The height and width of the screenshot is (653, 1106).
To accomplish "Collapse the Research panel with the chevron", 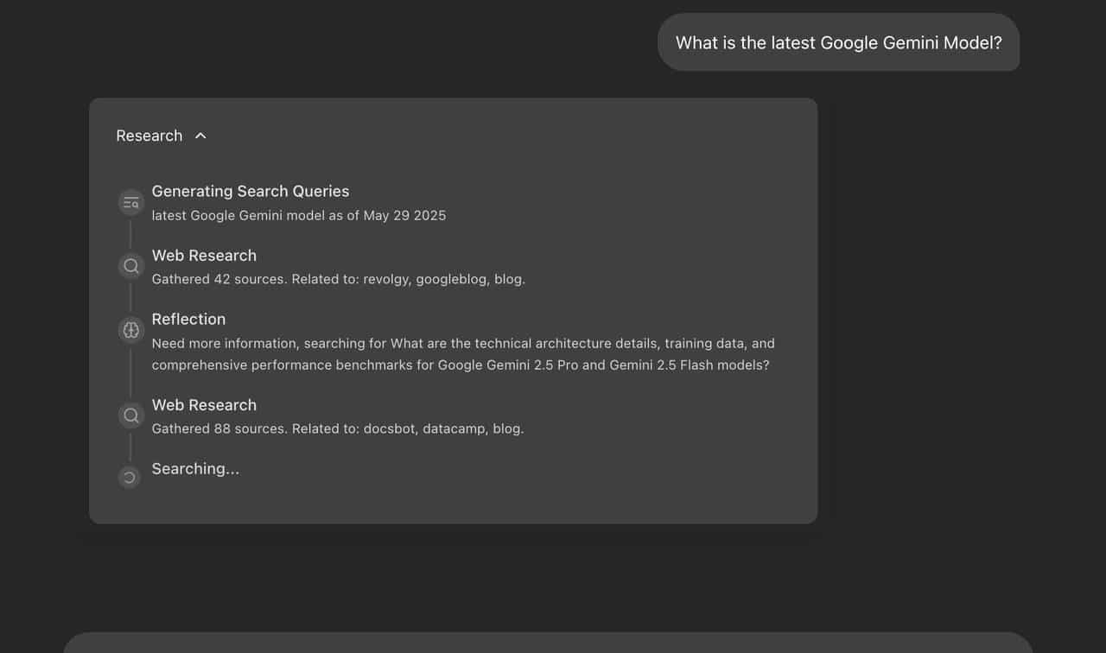I will (200, 136).
